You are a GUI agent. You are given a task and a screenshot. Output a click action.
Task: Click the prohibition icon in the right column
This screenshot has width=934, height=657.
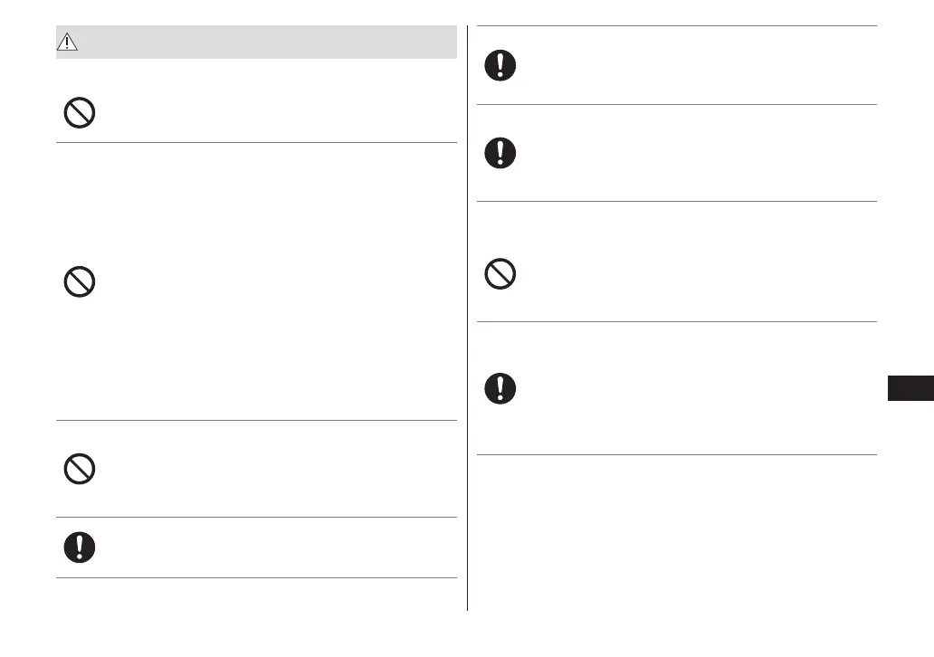click(x=500, y=274)
